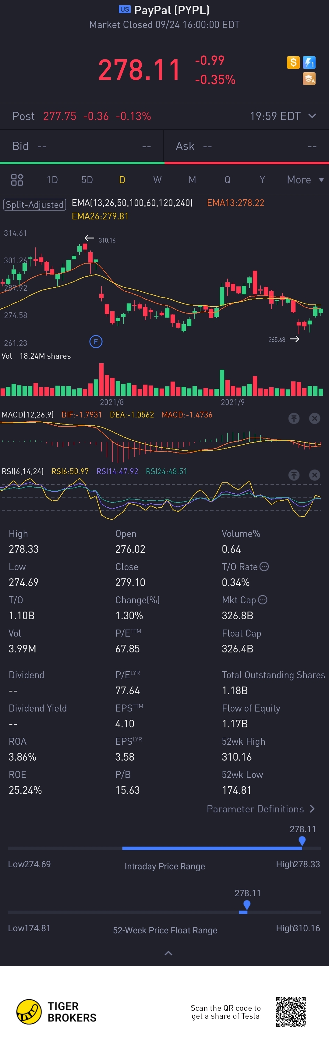Tap the RSI6:50.97 value
This screenshot has width=329, height=1058.
pyautogui.click(x=70, y=471)
